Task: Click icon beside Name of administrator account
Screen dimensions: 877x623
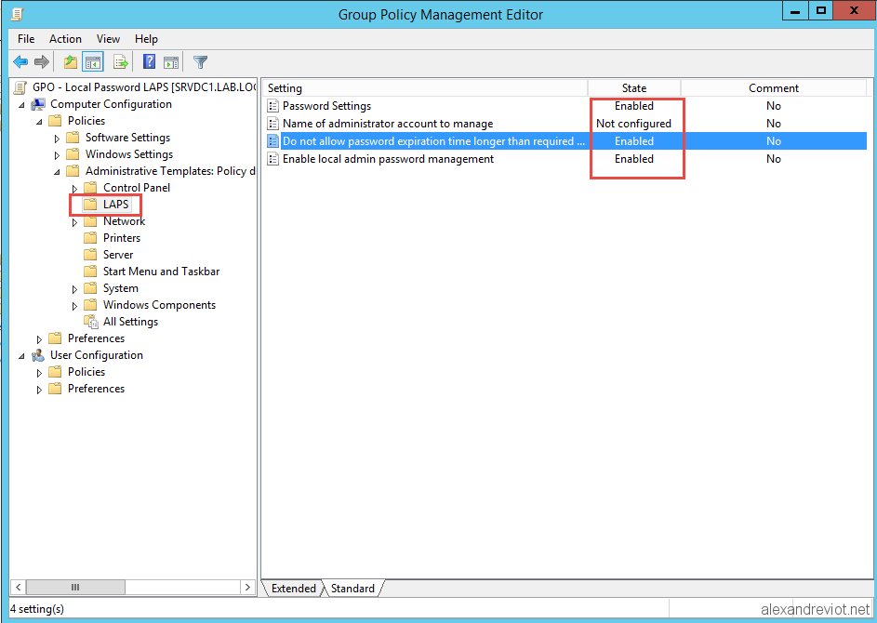Action: [x=272, y=124]
